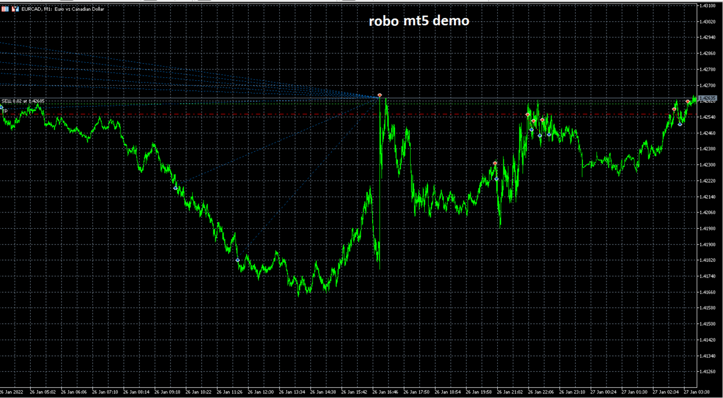Click the 1.41660 price scale label

coord(707,292)
